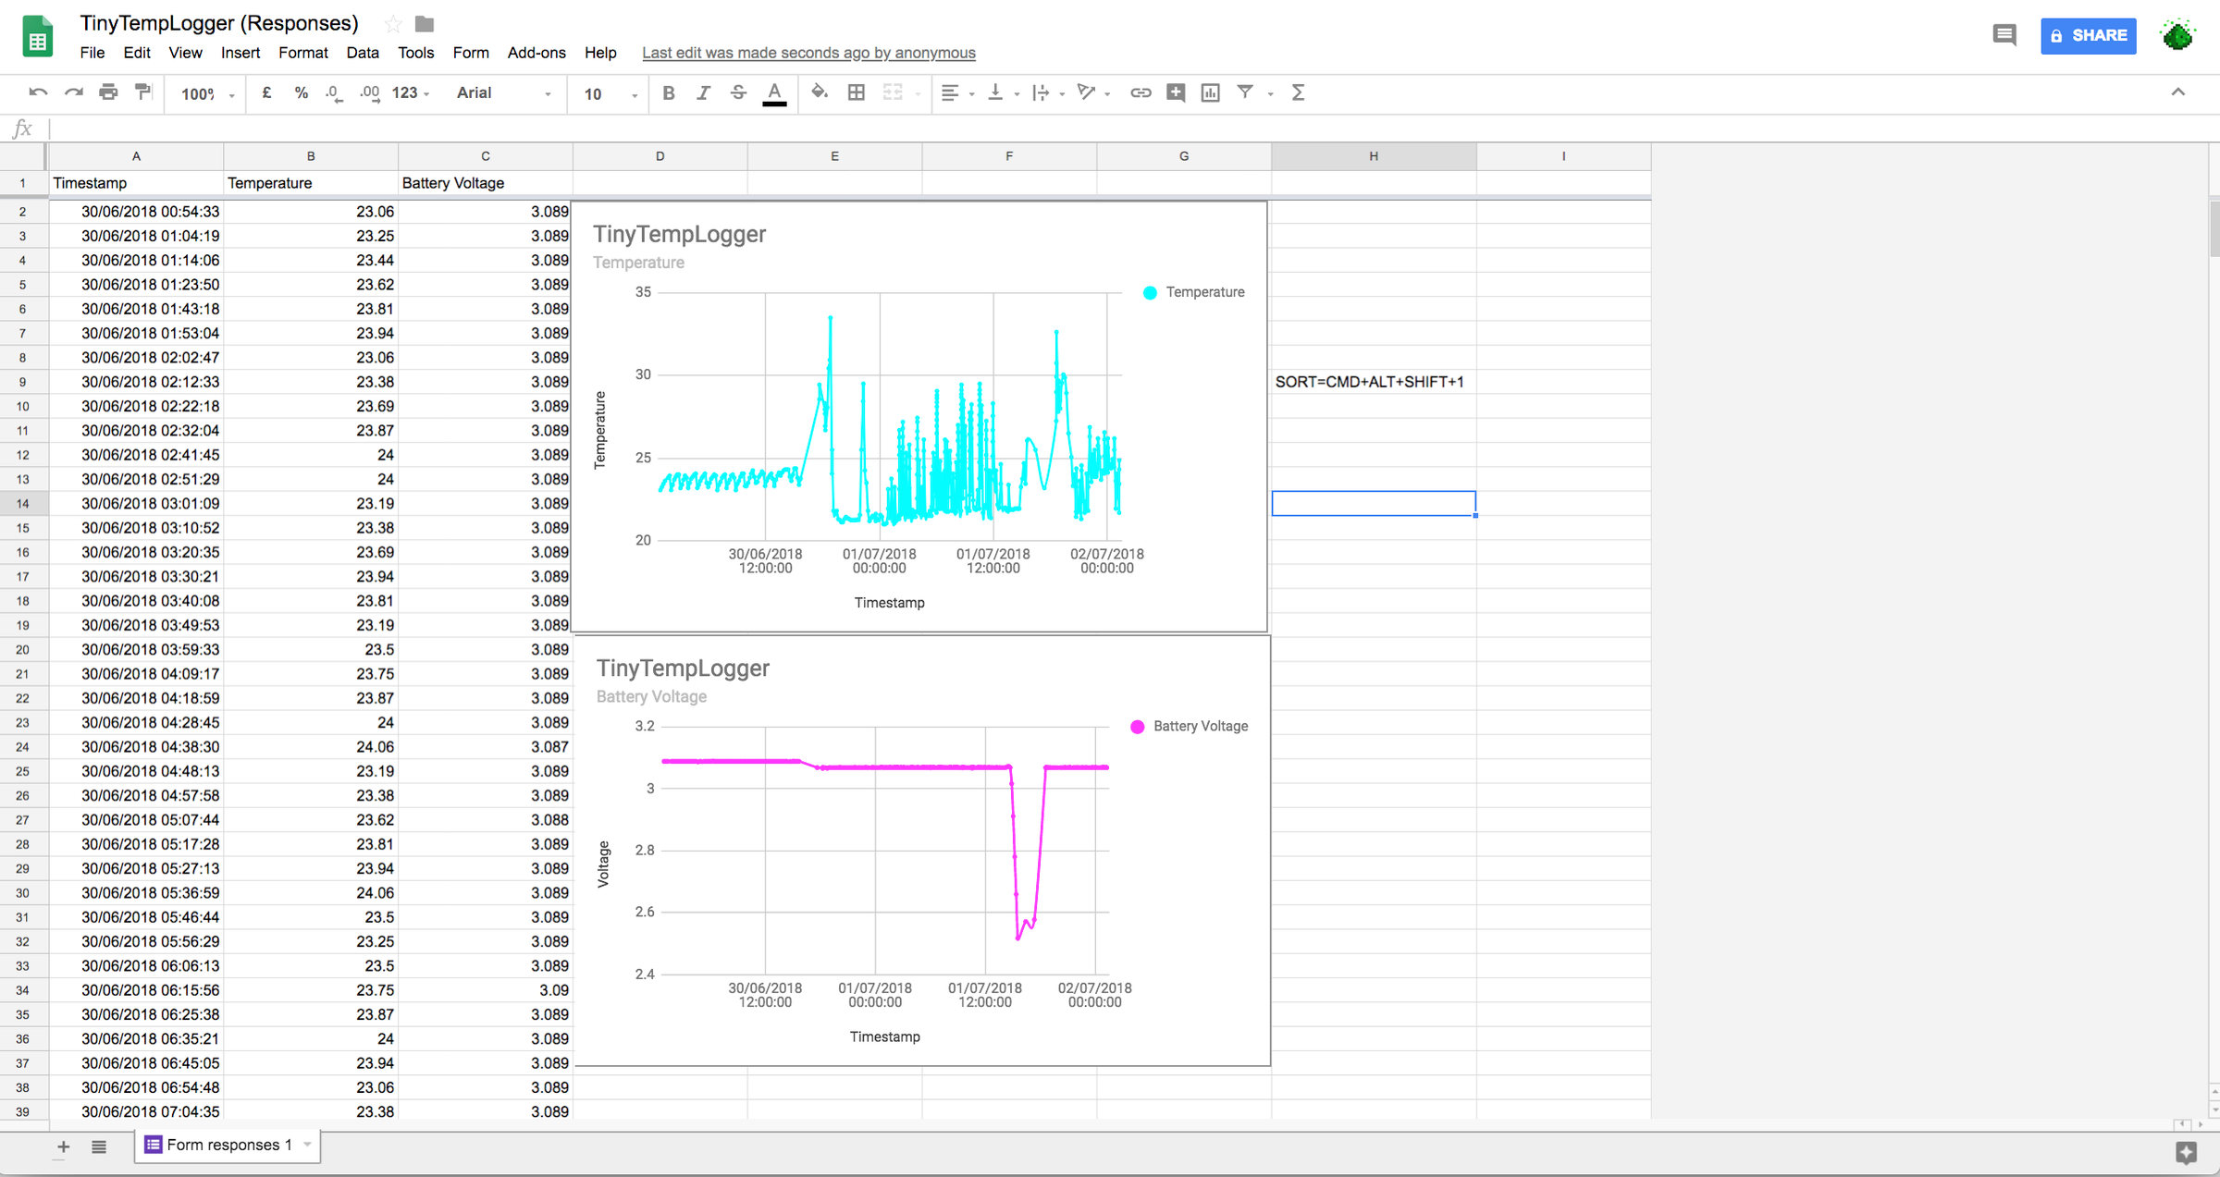Format as percent icon

301,92
